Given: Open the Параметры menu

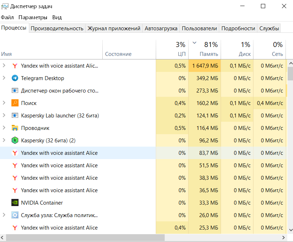Looking at the screenshot, I should [33, 17].
